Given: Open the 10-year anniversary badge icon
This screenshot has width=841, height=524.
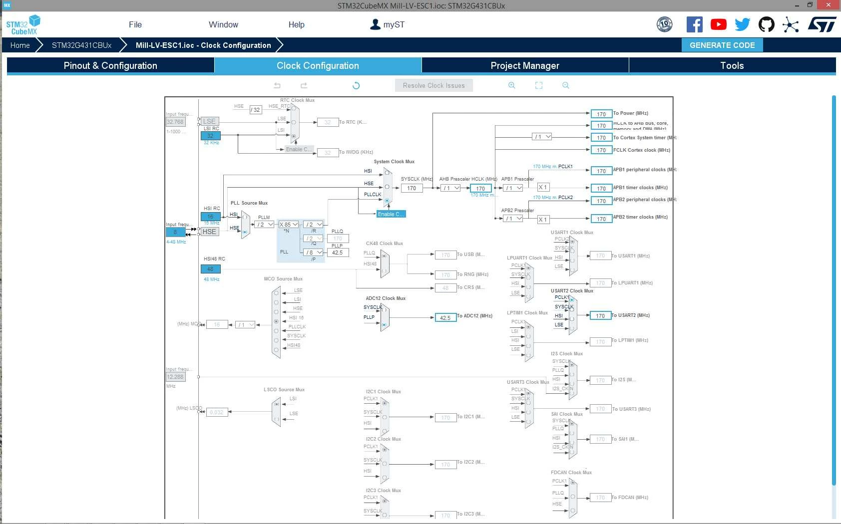Looking at the screenshot, I should 664,24.
